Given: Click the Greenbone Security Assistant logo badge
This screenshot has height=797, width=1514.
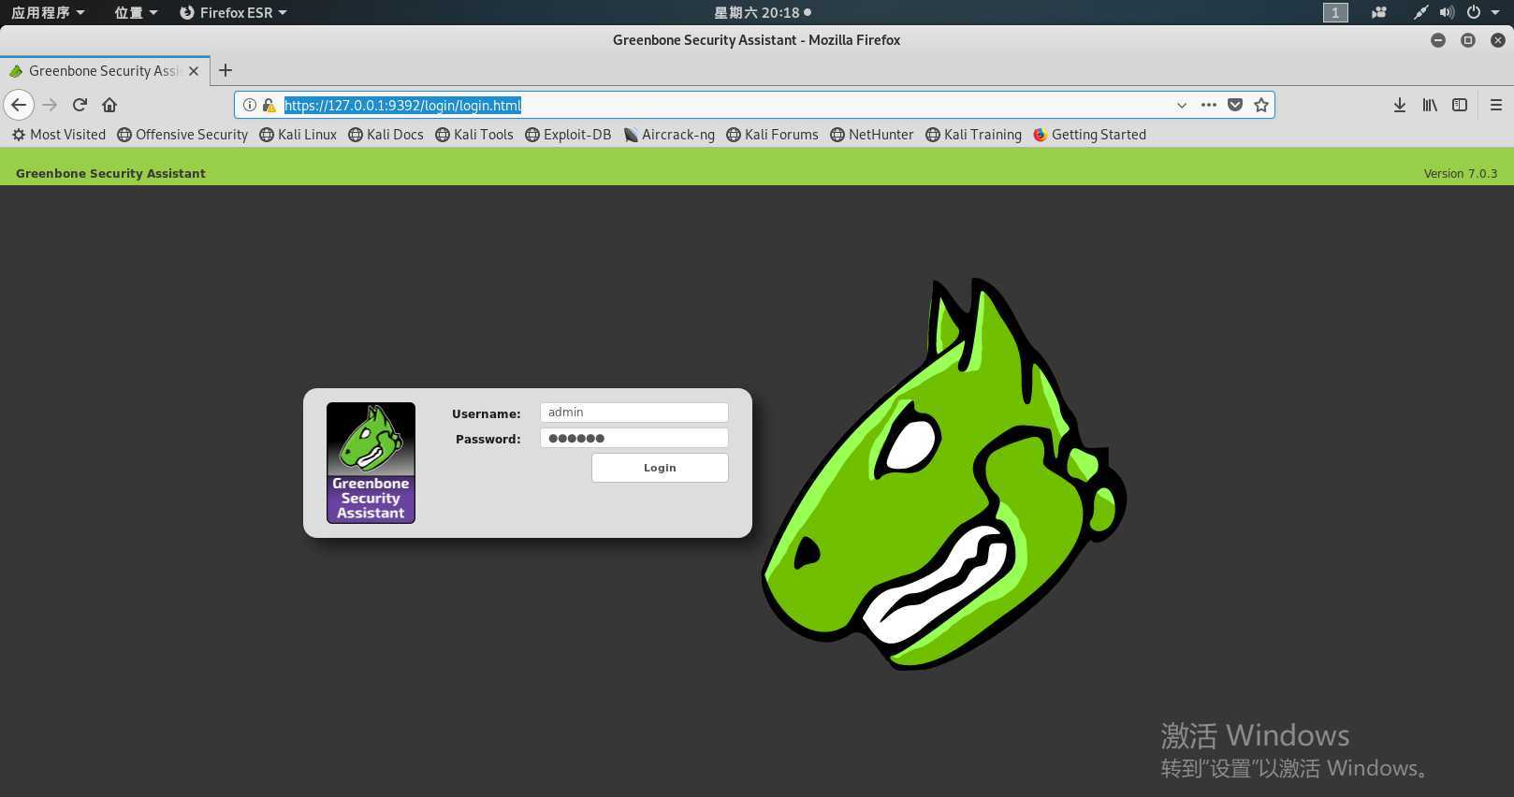Looking at the screenshot, I should point(371,463).
